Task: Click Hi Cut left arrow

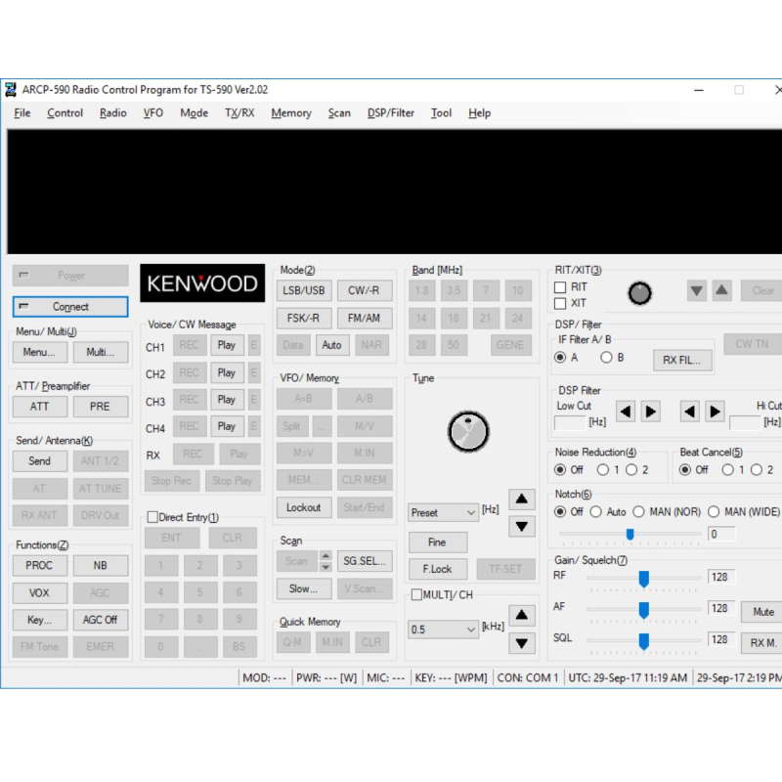Action: tap(689, 412)
